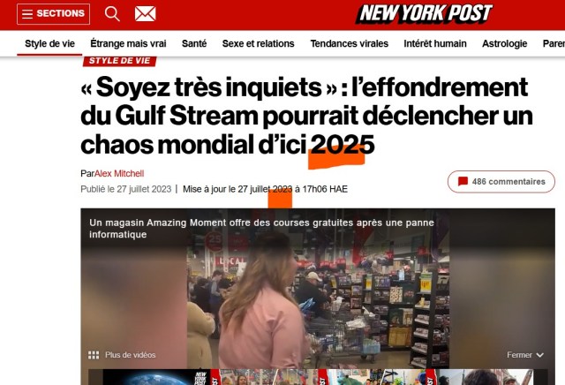This screenshot has height=385, width=565.
Task: Open the Sections hamburger menu
Action: (x=53, y=14)
